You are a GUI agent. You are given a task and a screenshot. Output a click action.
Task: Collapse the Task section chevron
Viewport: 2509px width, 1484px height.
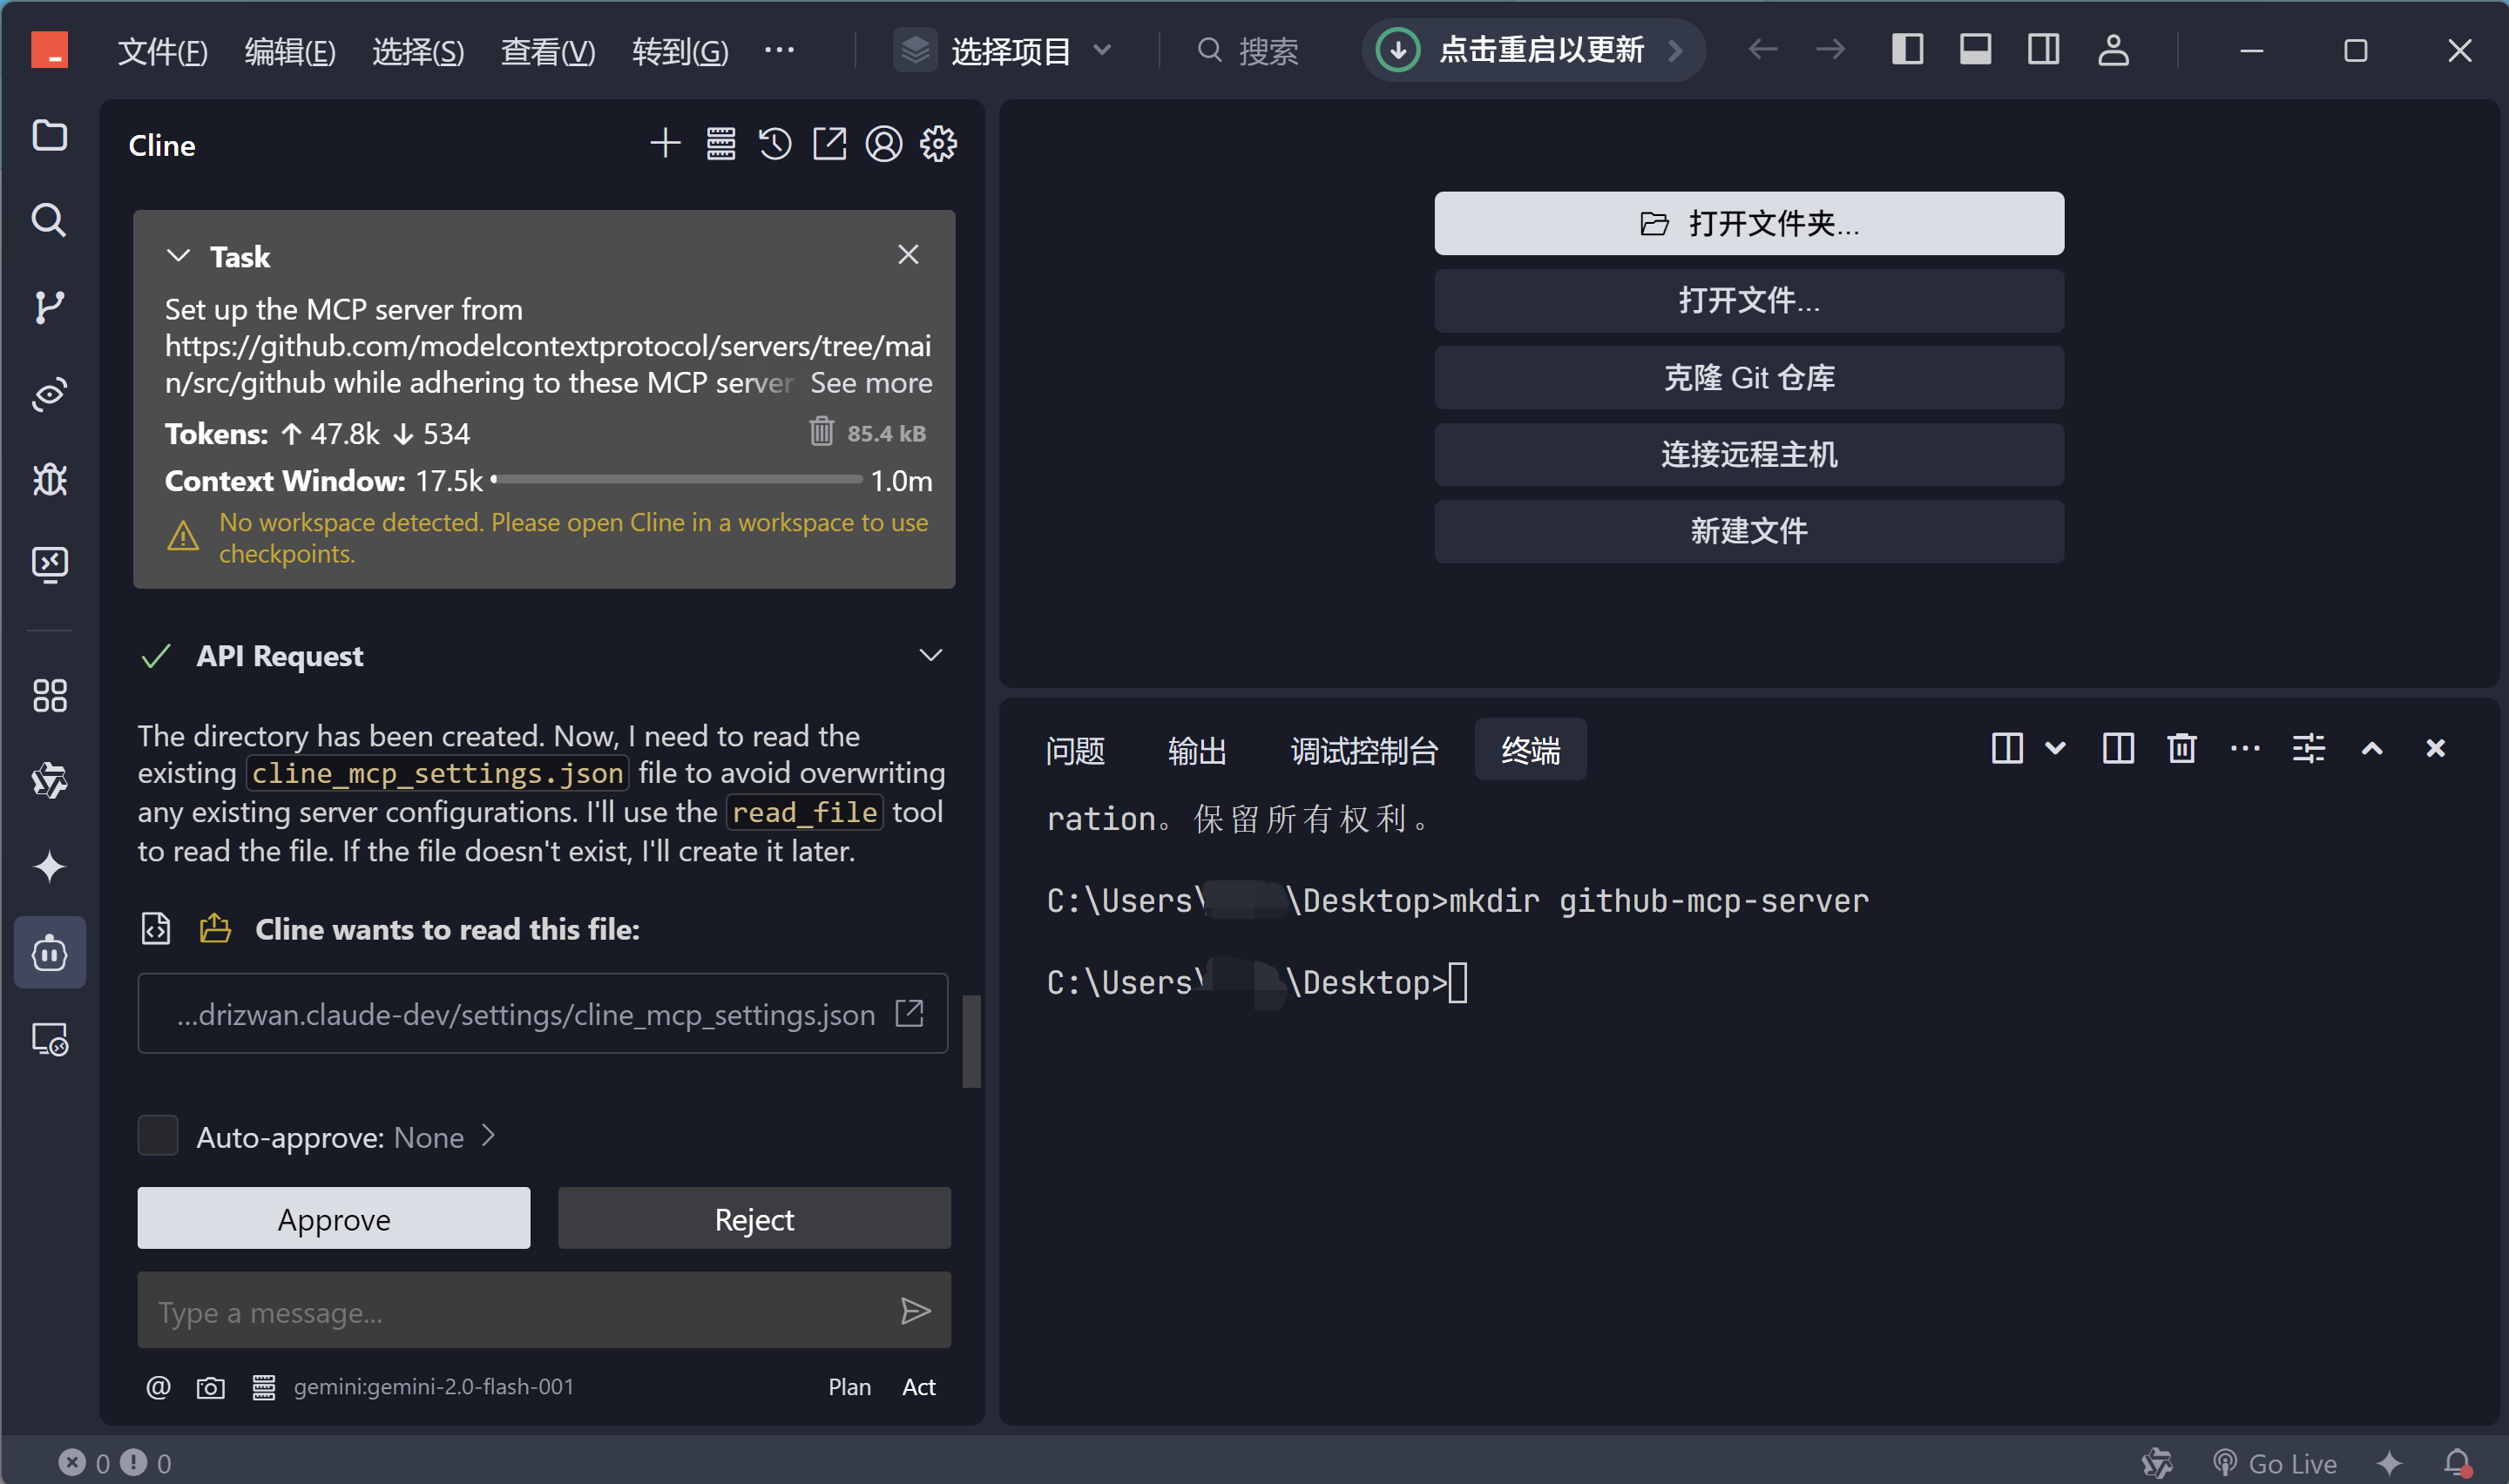[178, 256]
